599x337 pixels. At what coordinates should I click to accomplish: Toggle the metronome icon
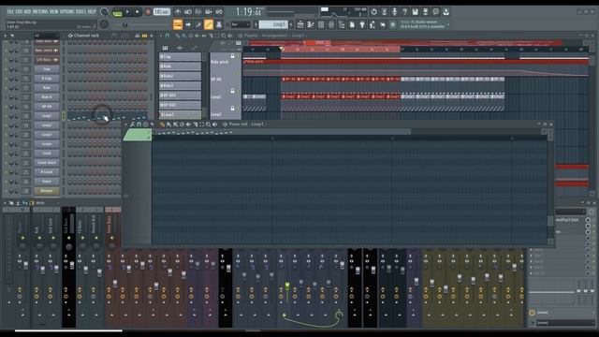(178, 12)
